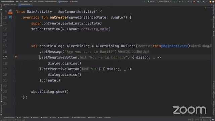The image size is (215, 121).
Task: Click the editor tabs more options icon
Action: [211, 5]
